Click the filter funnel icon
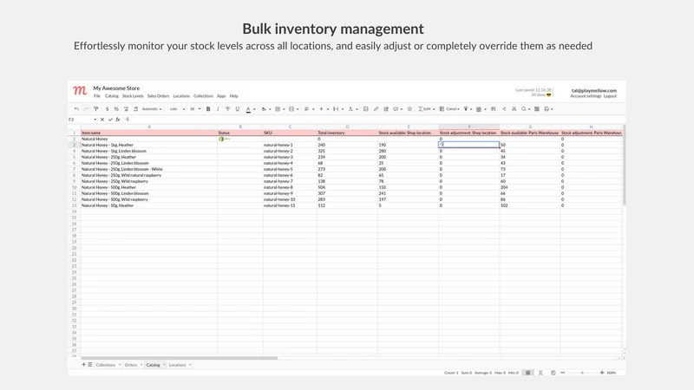 [x=466, y=109]
